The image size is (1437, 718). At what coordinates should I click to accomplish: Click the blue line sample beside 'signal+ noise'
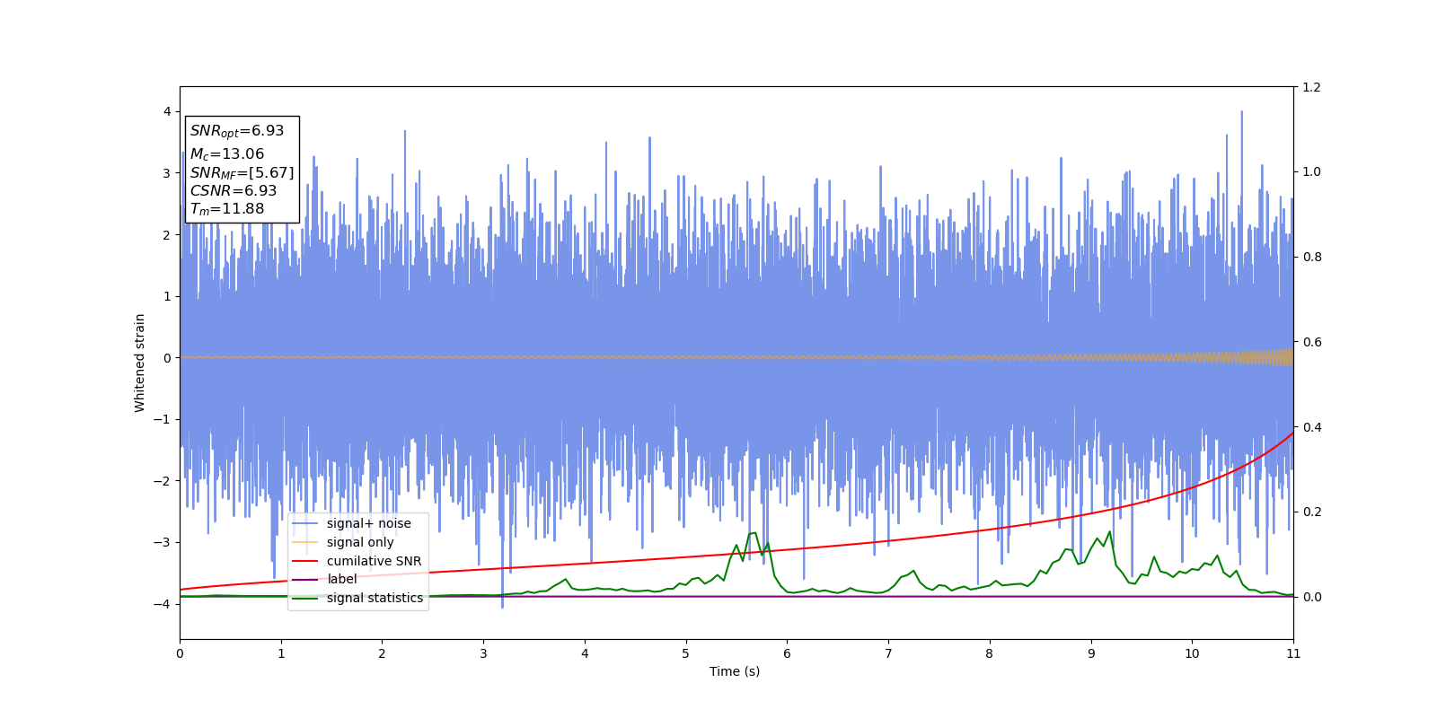pyautogui.click(x=305, y=524)
